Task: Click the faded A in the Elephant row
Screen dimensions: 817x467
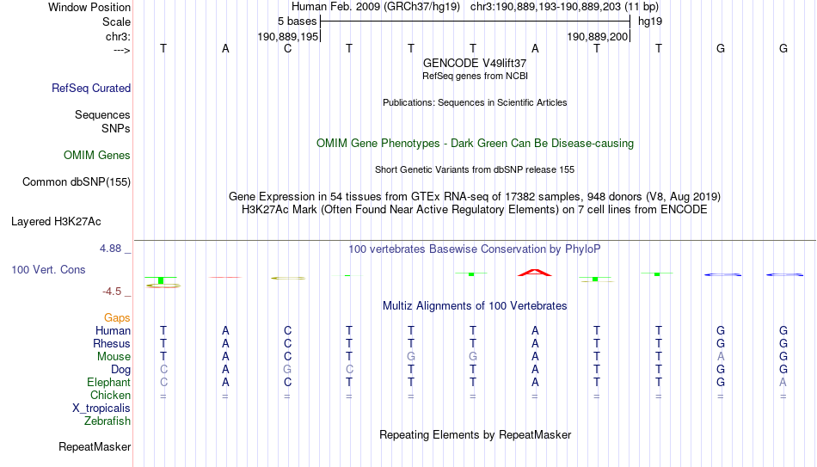Action: [x=783, y=383]
